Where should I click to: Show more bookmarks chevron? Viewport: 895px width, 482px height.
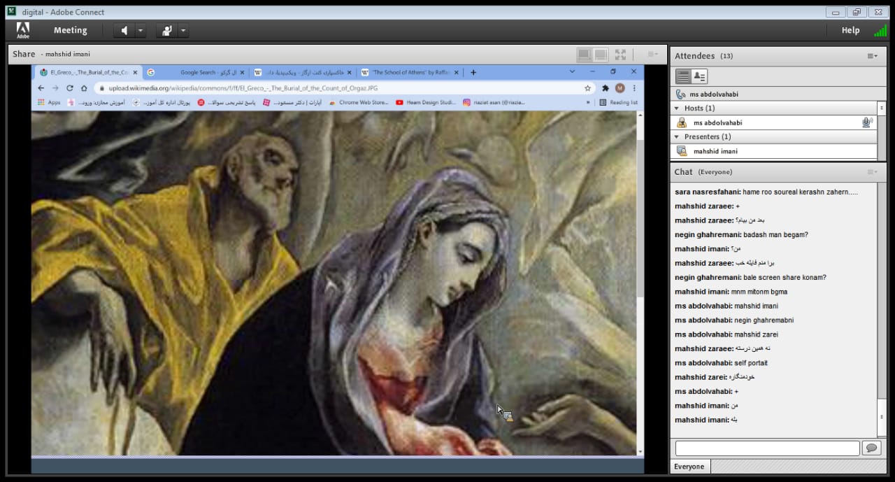[x=588, y=102]
